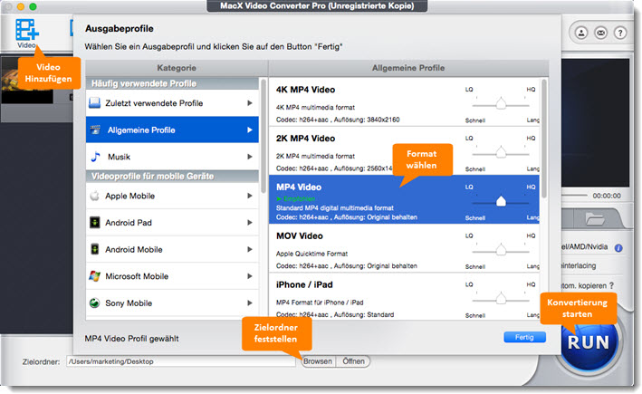Image resolution: width=642 pixels, height=394 pixels.
Task: Select the Apple Mobile category
Action: tap(172, 196)
